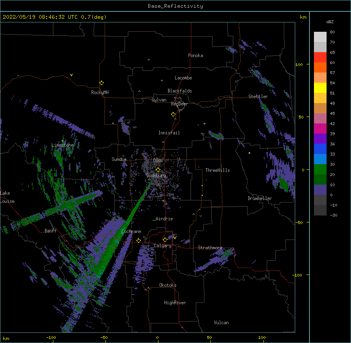Pick the 10 dBZ violet legend swatch
Viewport: 351px width, 343px height.
pyautogui.click(x=320, y=189)
